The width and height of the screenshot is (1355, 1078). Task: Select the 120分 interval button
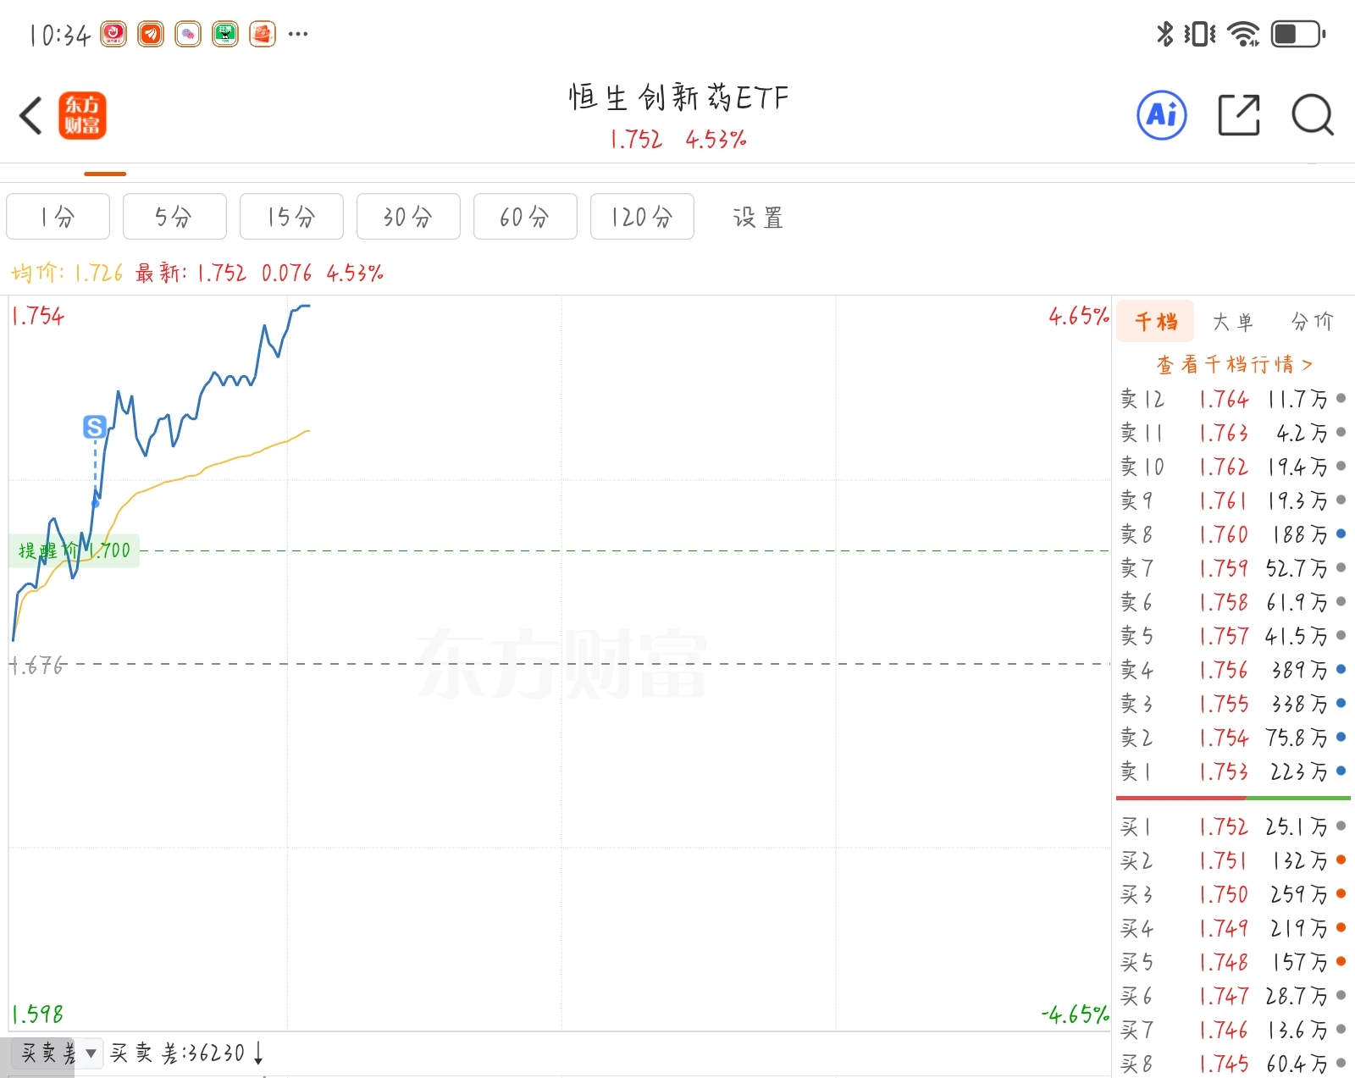(x=642, y=217)
